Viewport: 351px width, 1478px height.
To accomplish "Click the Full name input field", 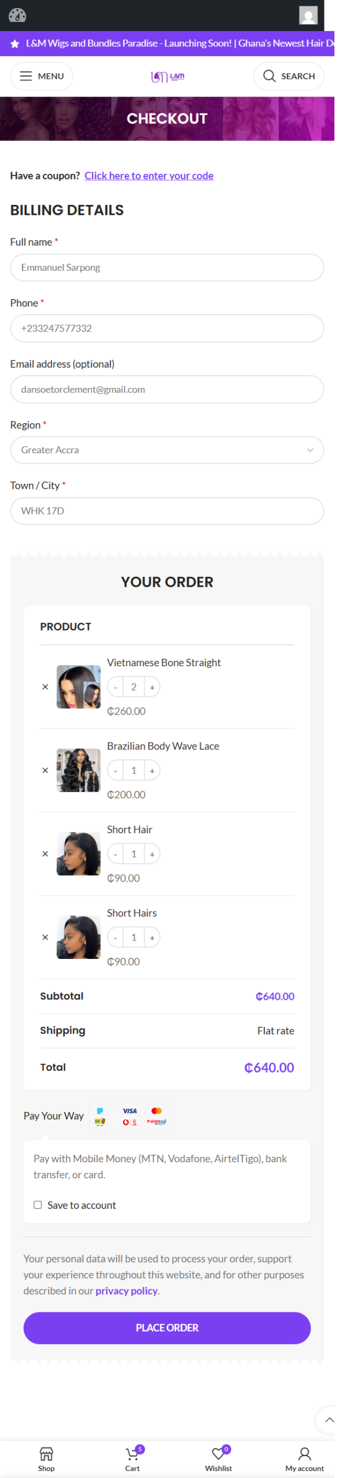I will click(x=167, y=267).
